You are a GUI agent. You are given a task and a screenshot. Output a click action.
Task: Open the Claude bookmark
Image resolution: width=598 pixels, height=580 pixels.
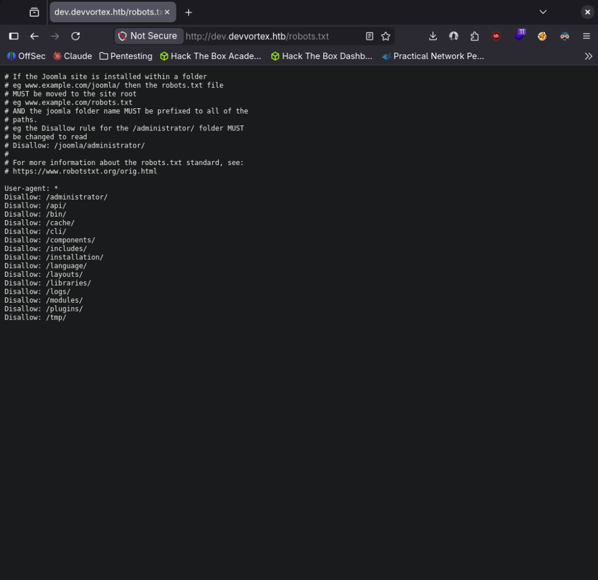[x=72, y=56]
